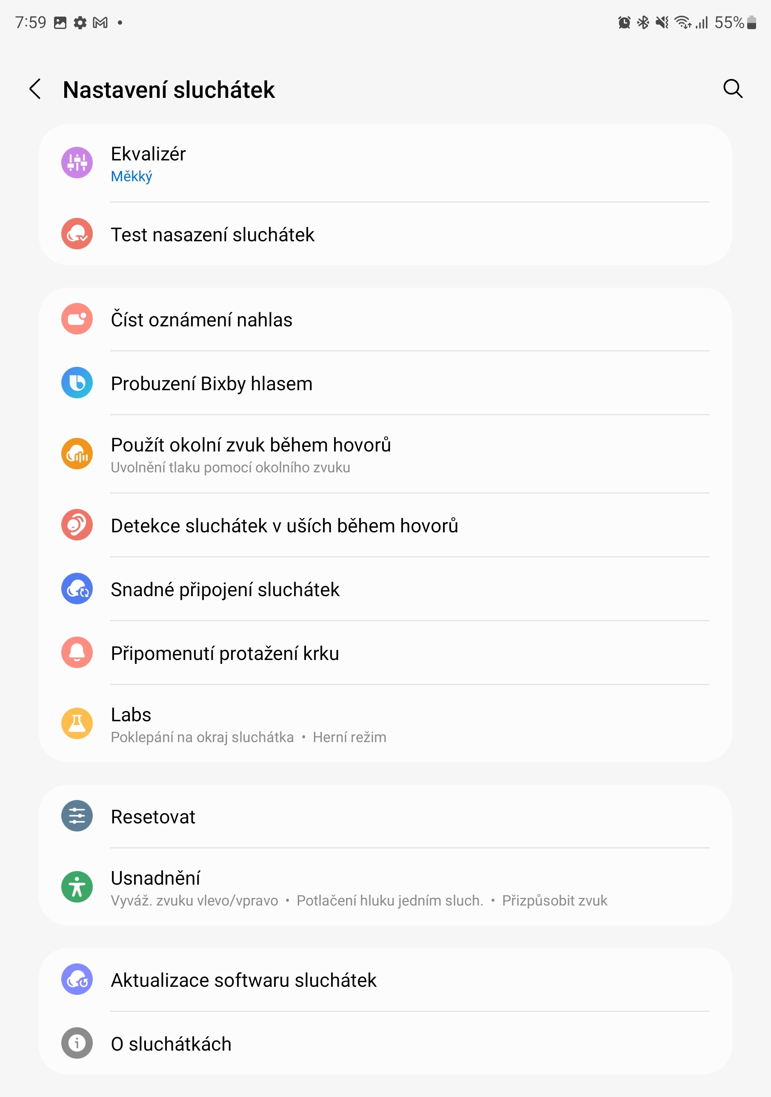Tap Herní režim under Labs
771x1097 pixels.
point(350,737)
